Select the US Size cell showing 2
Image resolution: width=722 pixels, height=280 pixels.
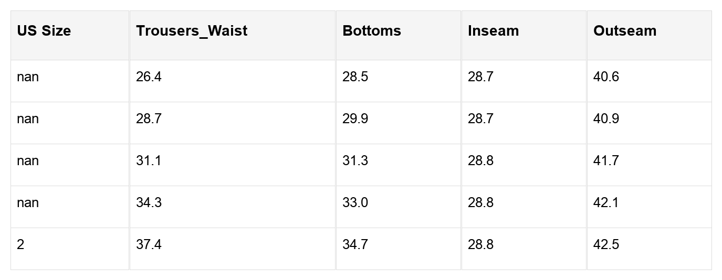(20, 245)
